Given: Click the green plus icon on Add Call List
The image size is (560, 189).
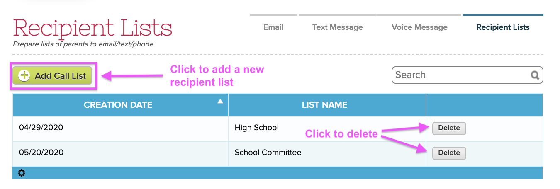Looking at the screenshot, I should 25,75.
